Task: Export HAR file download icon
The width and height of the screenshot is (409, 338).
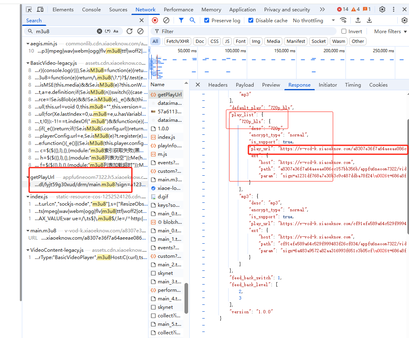Action: click(369, 20)
